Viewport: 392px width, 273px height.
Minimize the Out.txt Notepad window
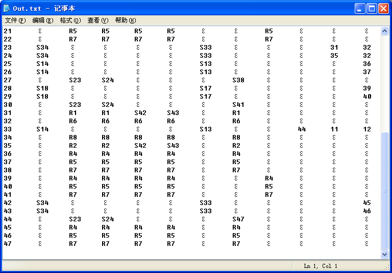coord(360,9)
